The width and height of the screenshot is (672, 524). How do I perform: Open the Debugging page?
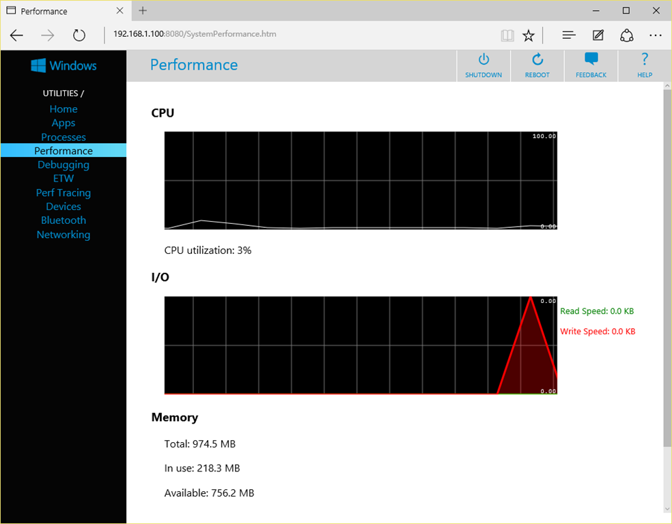click(x=64, y=165)
